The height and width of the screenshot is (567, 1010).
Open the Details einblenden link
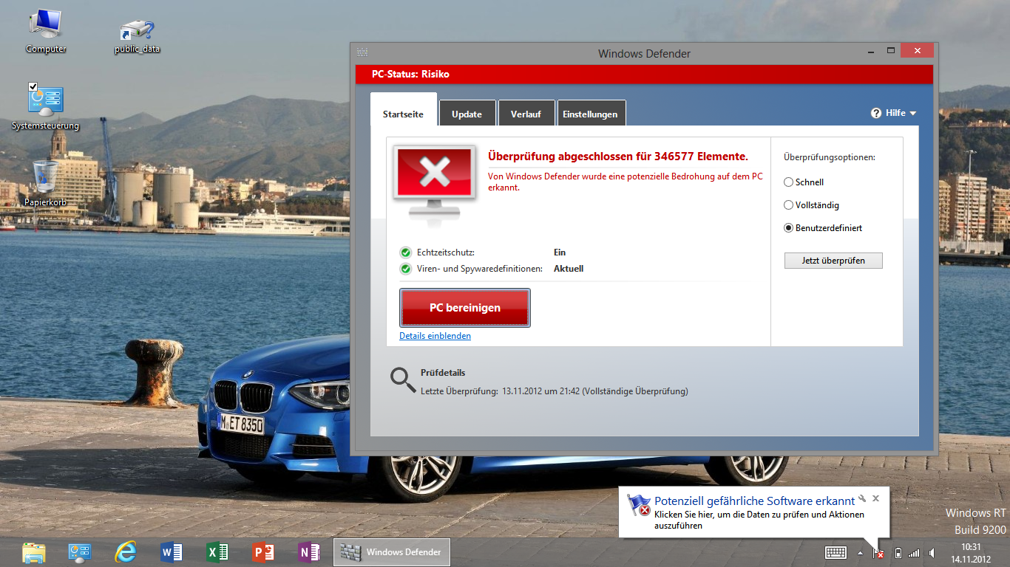click(435, 336)
